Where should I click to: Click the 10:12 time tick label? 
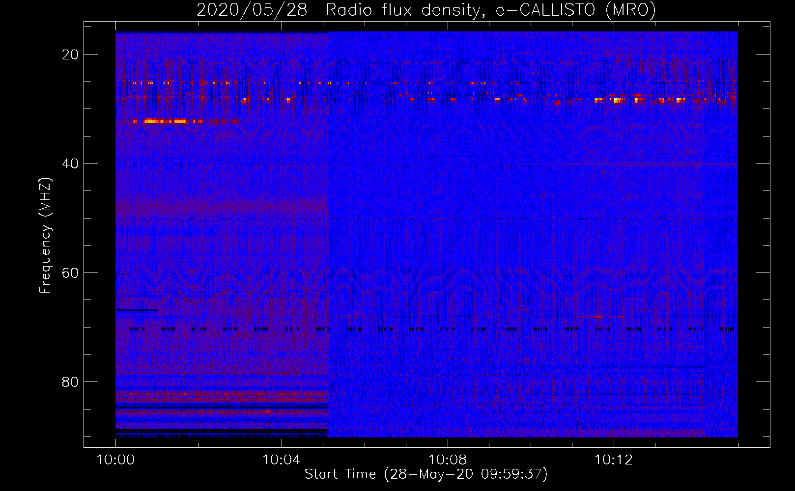(x=613, y=460)
